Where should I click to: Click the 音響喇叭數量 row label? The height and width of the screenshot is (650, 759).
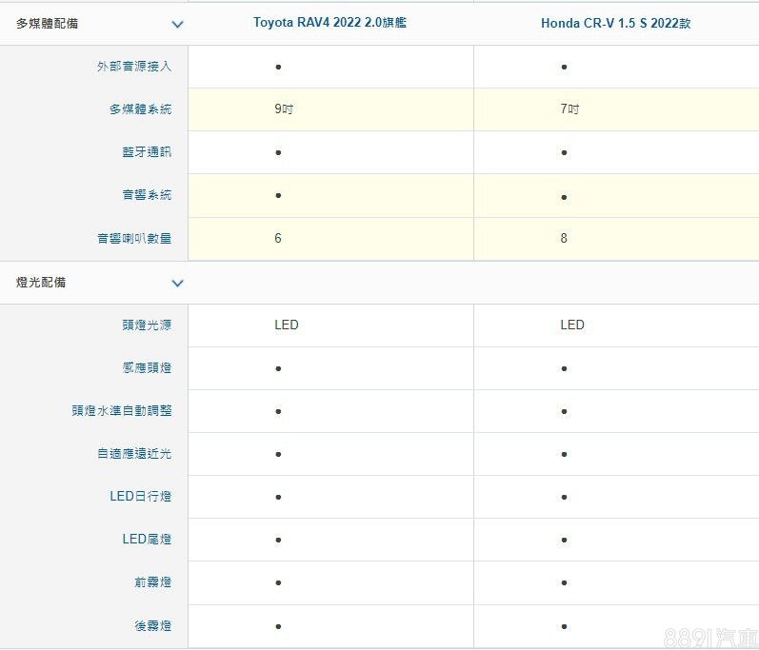(134, 238)
